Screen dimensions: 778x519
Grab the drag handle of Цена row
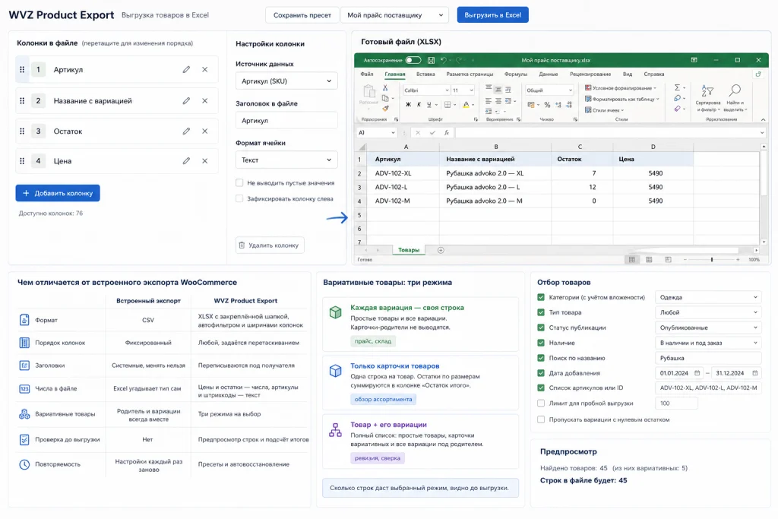[22, 161]
